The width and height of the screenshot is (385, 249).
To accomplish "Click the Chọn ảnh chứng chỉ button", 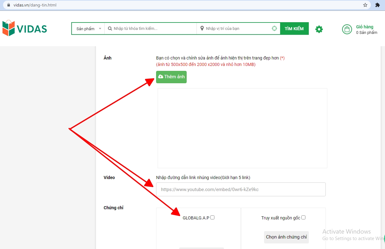I will tap(286, 237).
